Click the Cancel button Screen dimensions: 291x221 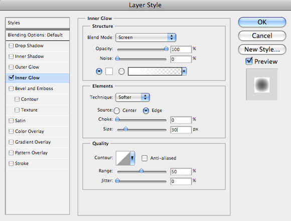262,35
